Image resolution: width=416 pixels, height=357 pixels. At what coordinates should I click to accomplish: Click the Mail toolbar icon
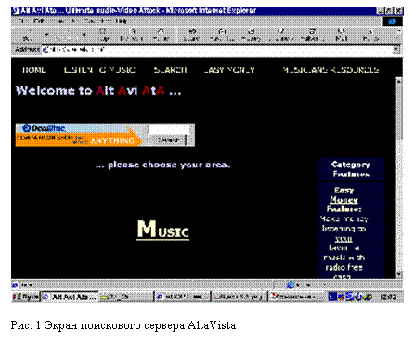[x=342, y=35]
